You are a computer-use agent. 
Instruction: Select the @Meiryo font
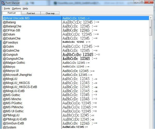tap(9, 67)
